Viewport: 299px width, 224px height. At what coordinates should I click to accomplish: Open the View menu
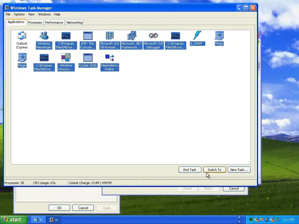(31, 14)
